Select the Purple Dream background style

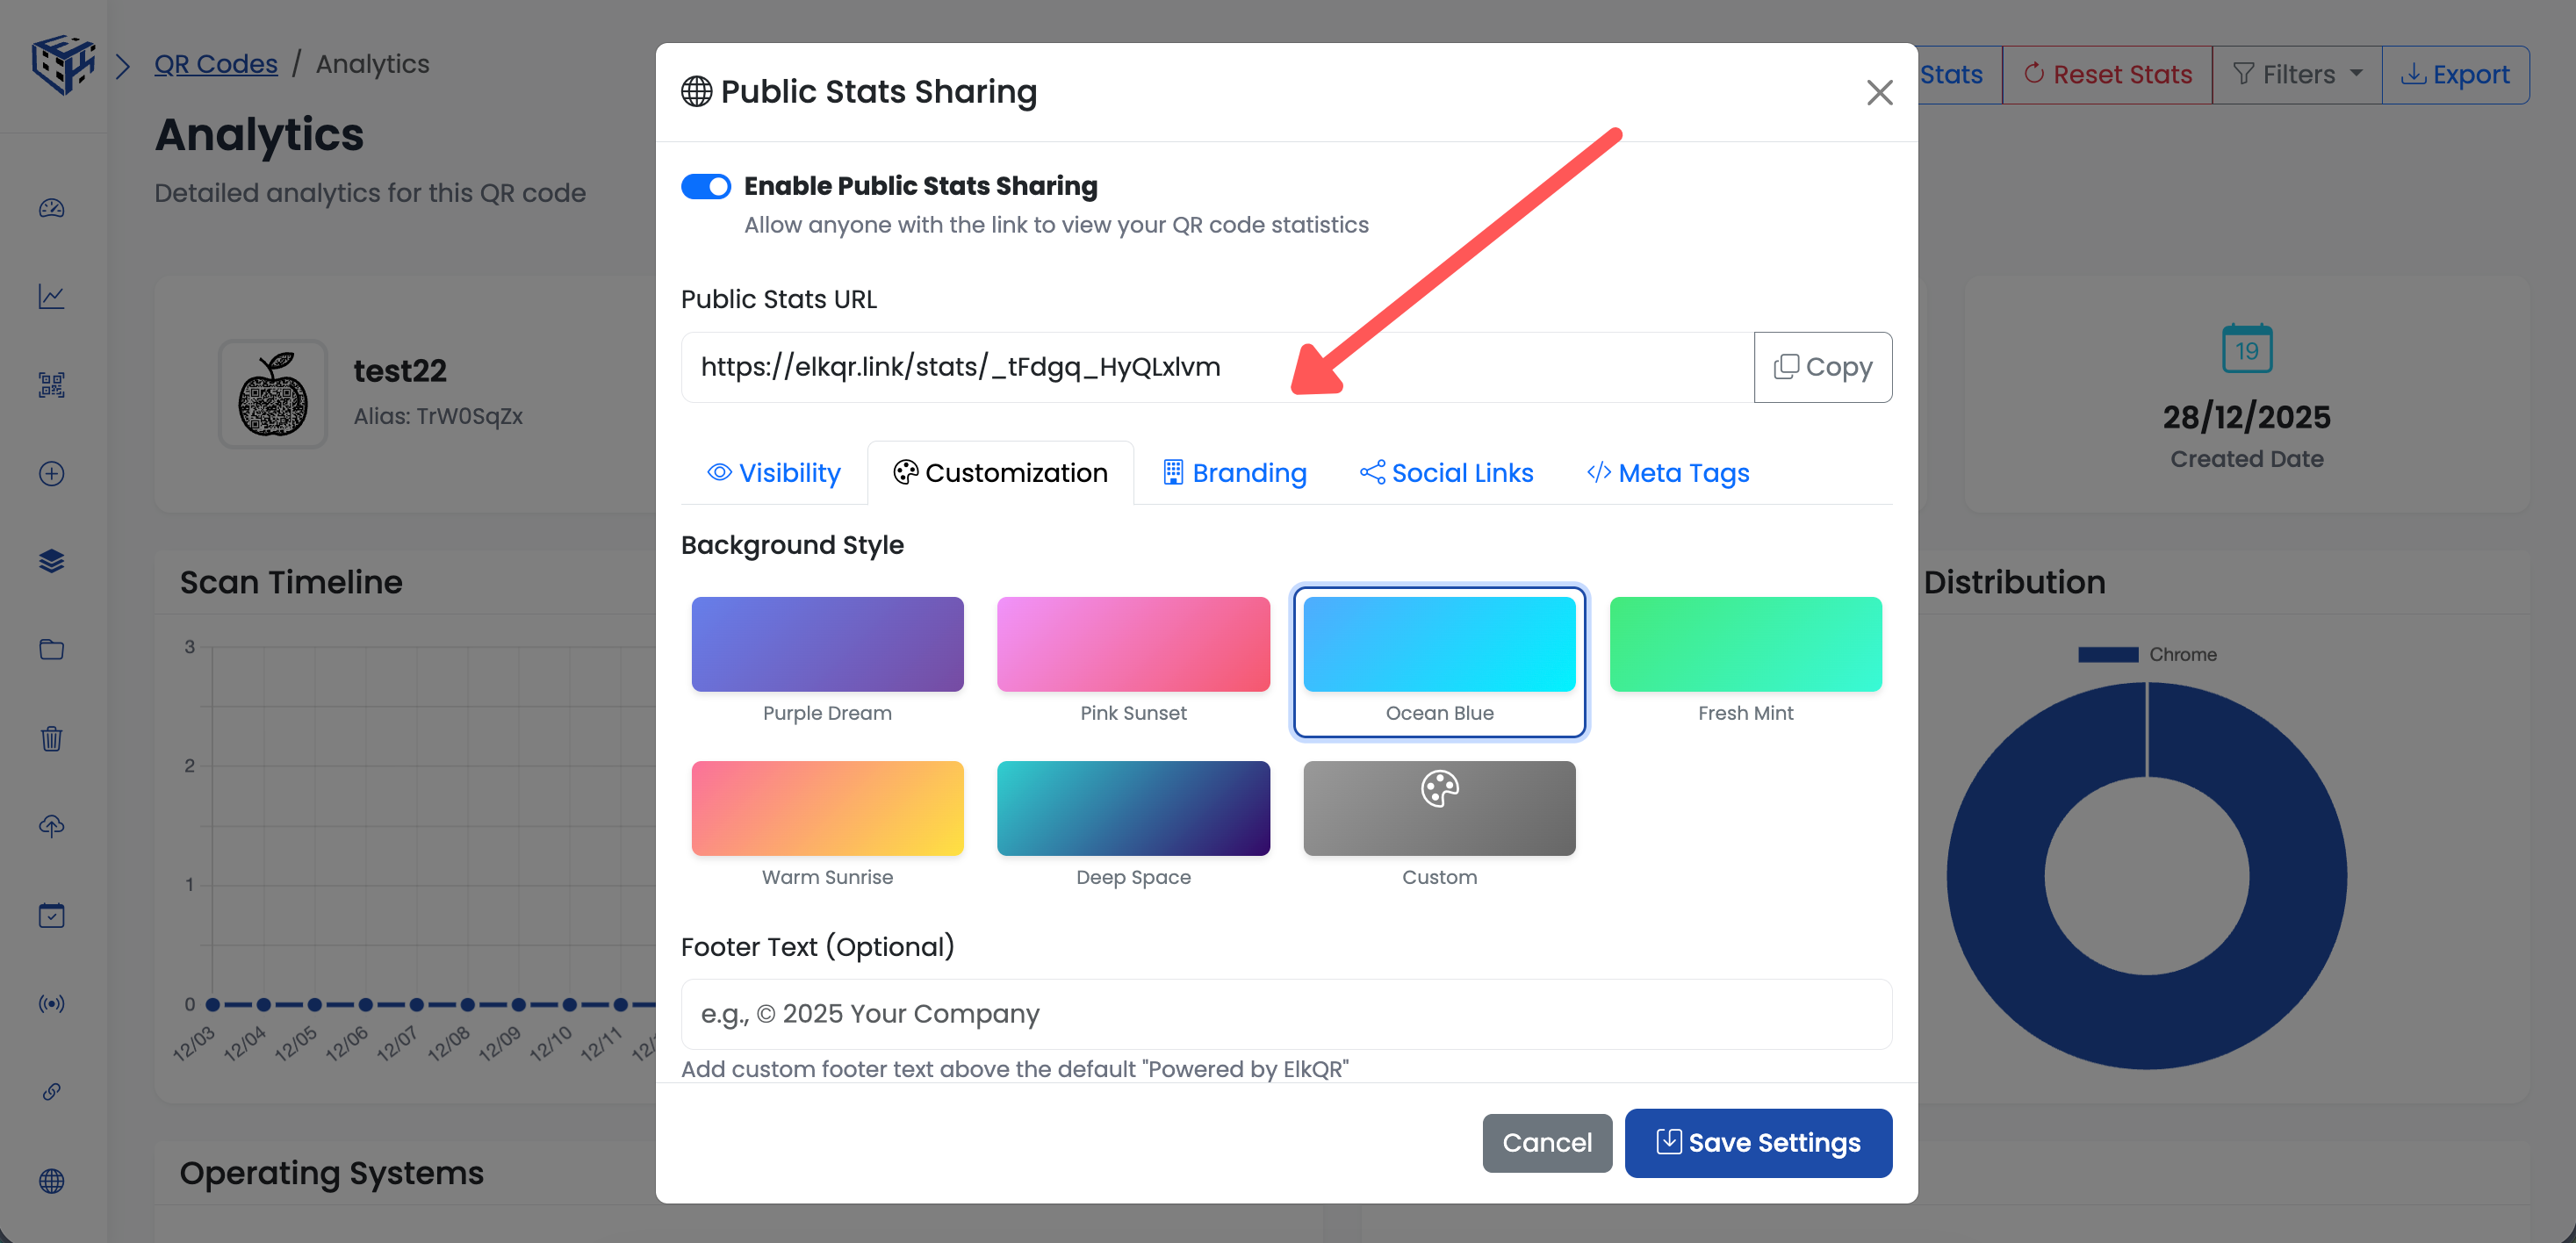(x=827, y=643)
